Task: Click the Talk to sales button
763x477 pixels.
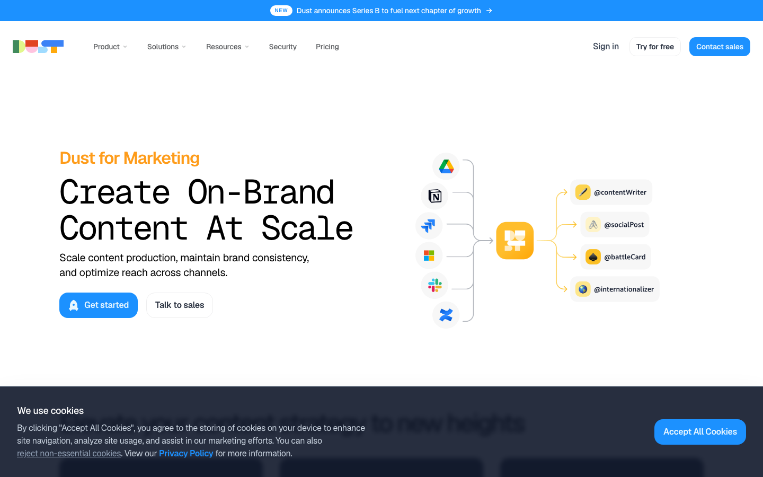Action: [180, 305]
